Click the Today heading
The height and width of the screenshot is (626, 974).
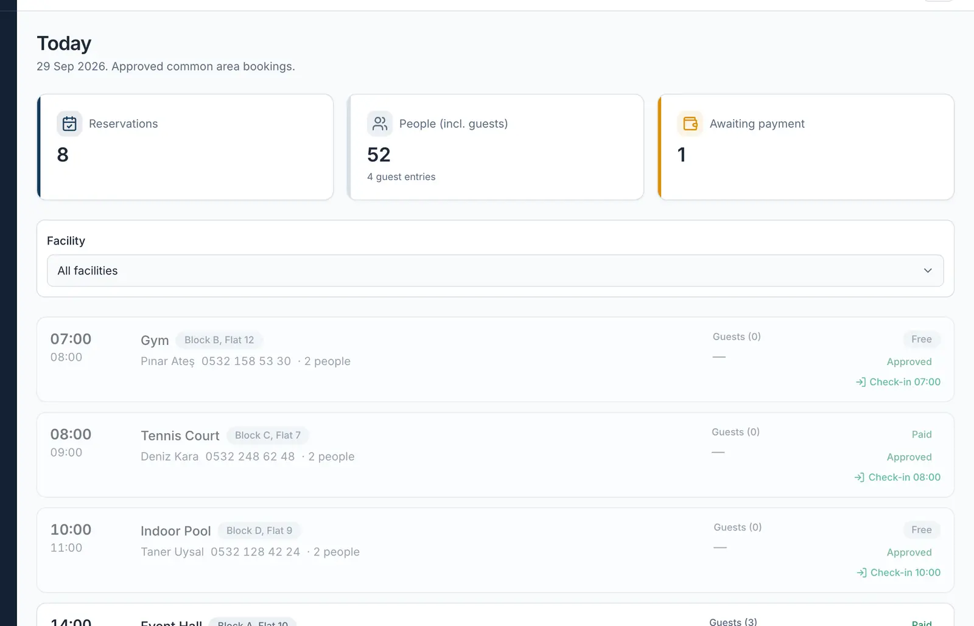pos(64,44)
